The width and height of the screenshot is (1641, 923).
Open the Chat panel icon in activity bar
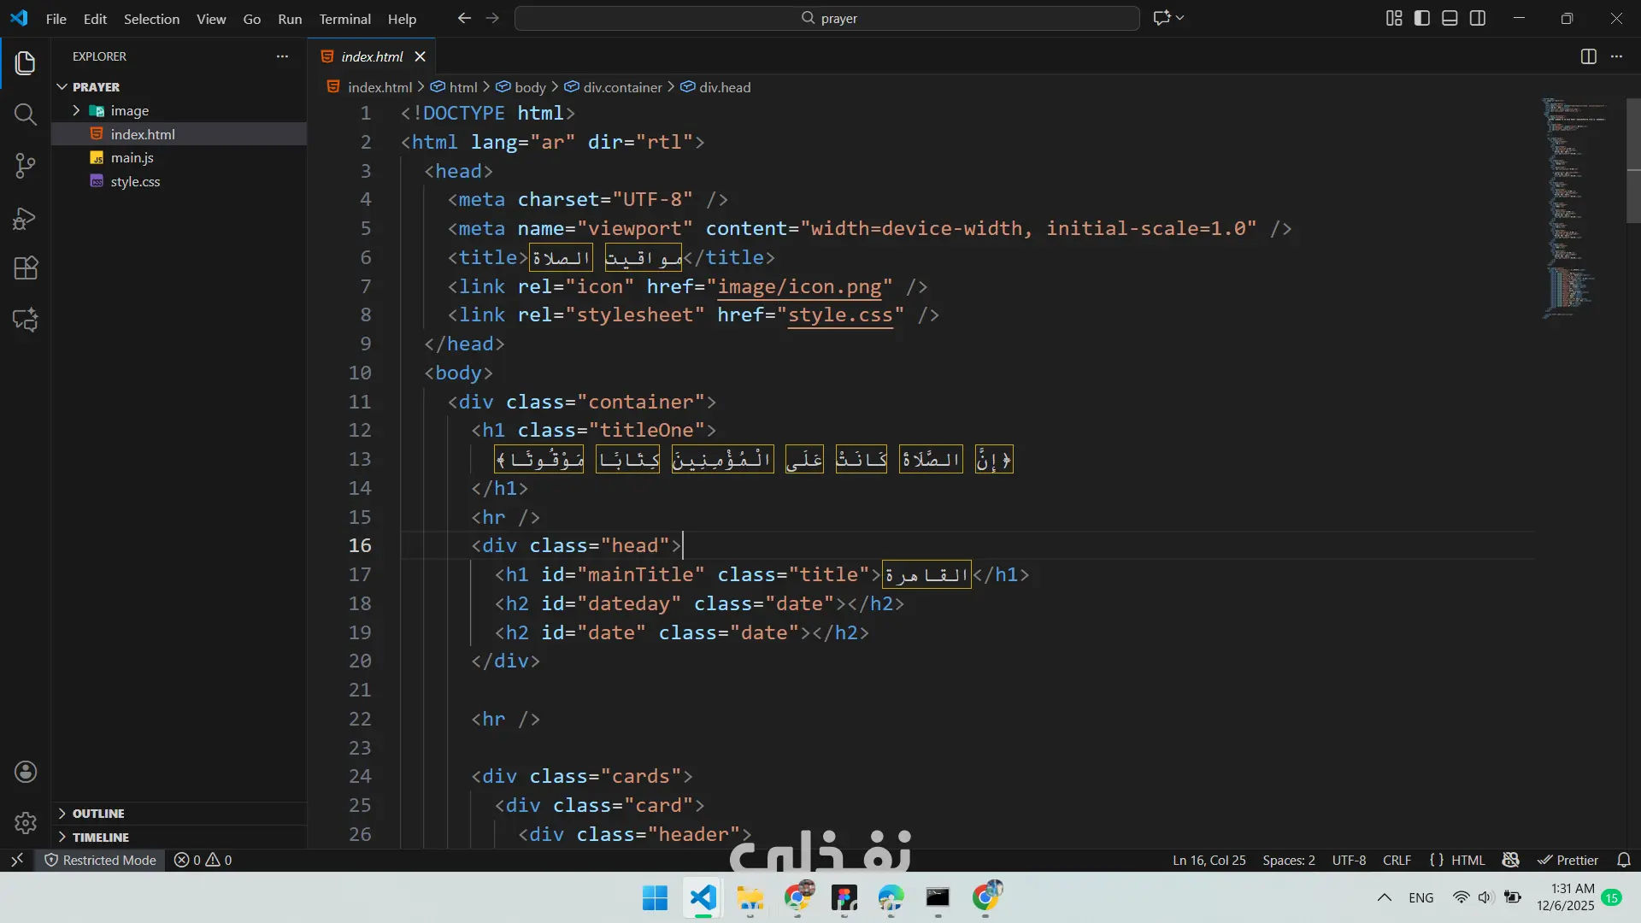[x=26, y=320]
